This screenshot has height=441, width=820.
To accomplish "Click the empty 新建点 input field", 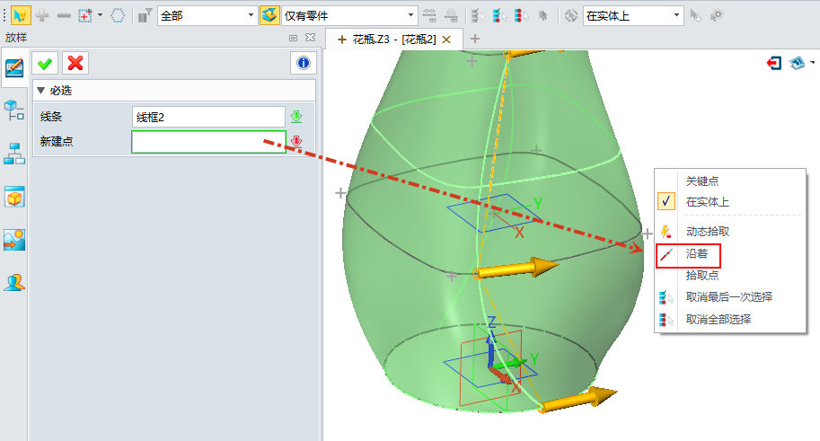I will (208, 142).
